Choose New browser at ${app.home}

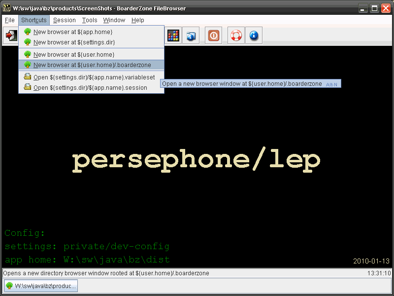tap(92, 32)
